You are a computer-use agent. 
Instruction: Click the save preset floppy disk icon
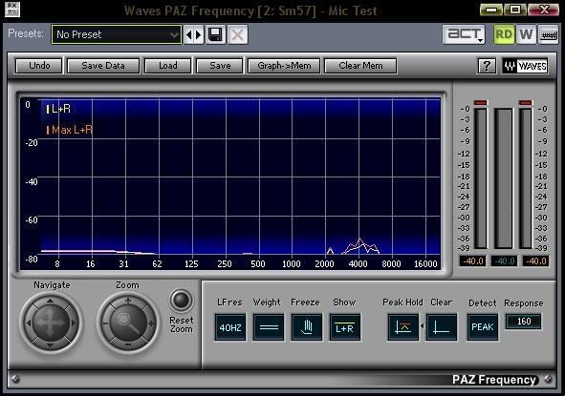click(x=215, y=35)
